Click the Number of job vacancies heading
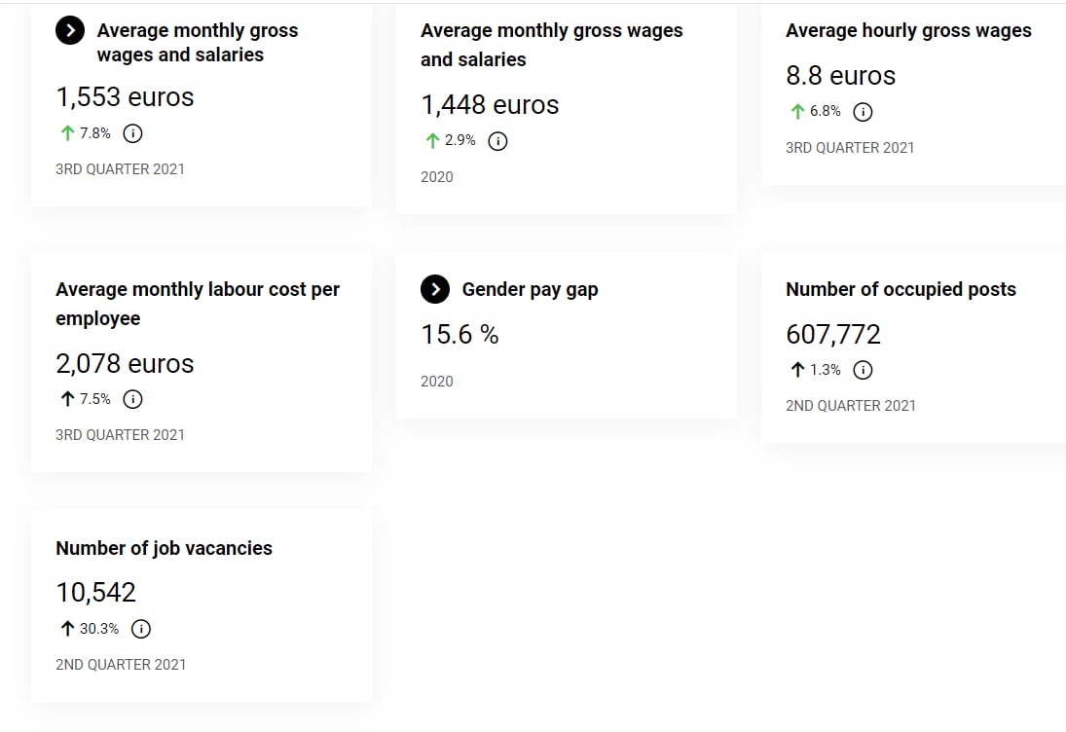This screenshot has width=1066, height=732. click(164, 548)
